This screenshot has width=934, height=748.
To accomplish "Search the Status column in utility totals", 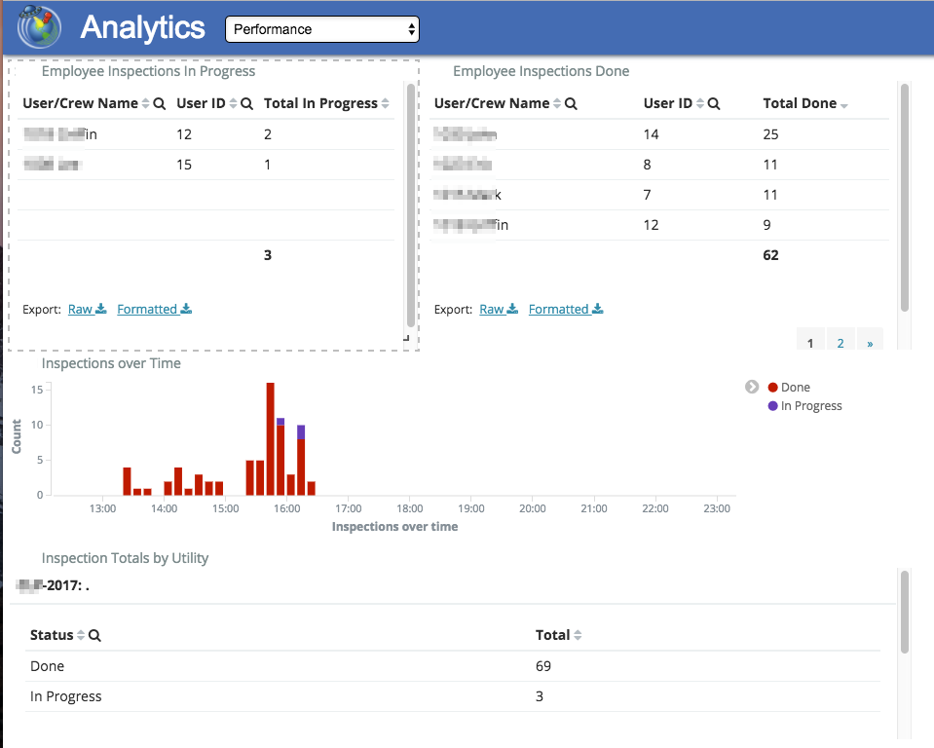I will tap(94, 635).
